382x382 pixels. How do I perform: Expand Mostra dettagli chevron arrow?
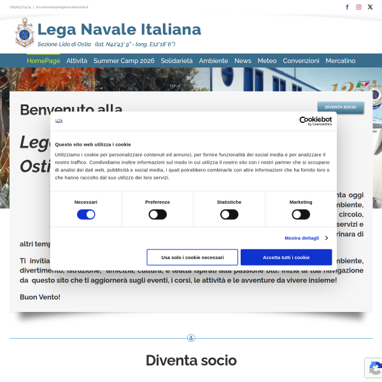pos(327,238)
